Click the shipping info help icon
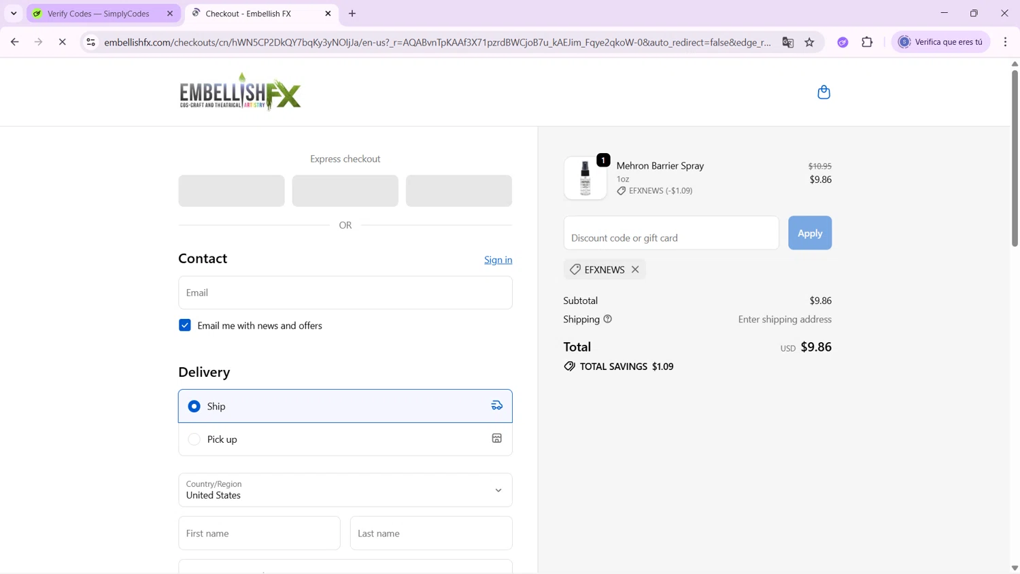The width and height of the screenshot is (1020, 574). tap(608, 319)
